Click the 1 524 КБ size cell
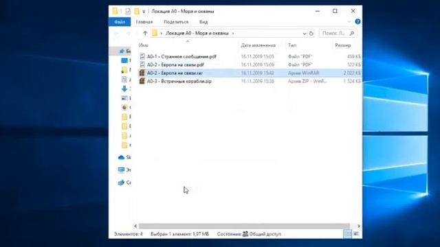The height and width of the screenshot is (247, 440). coord(352,81)
